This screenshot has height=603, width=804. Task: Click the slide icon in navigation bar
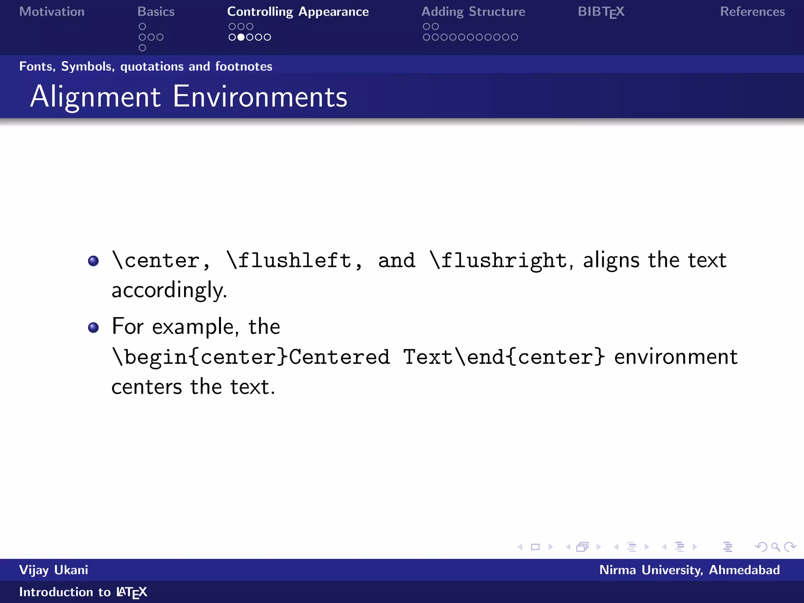[535, 547]
